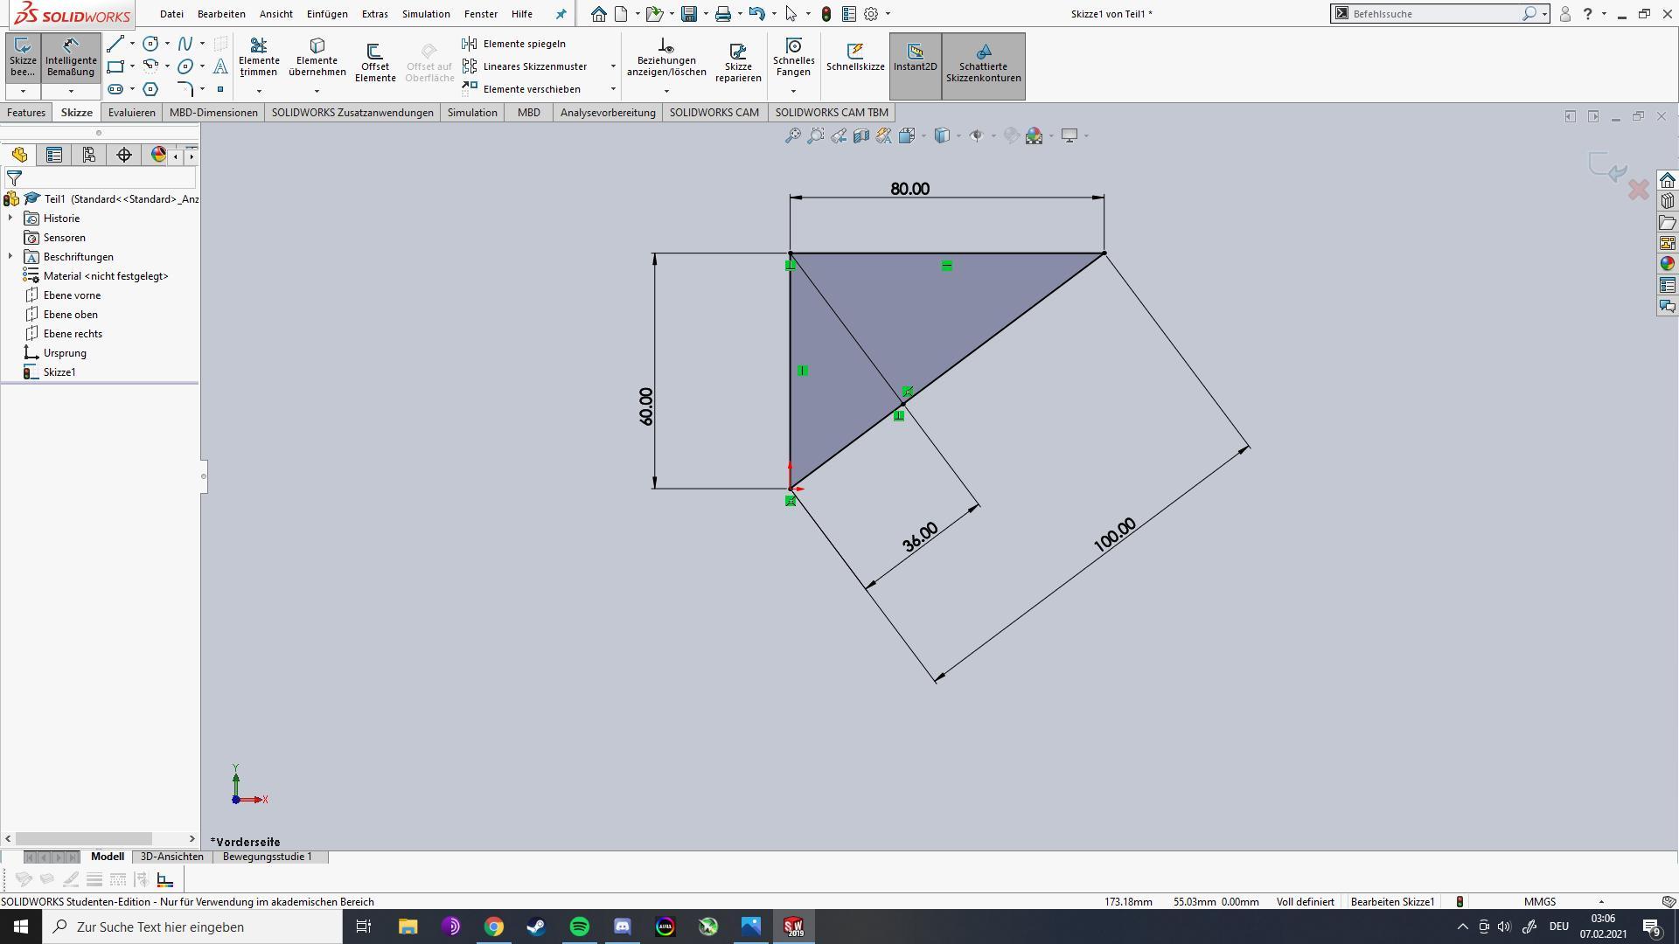The image size is (1679, 944).
Task: Open the PropertyManager panel tab icon
Action: [54, 156]
